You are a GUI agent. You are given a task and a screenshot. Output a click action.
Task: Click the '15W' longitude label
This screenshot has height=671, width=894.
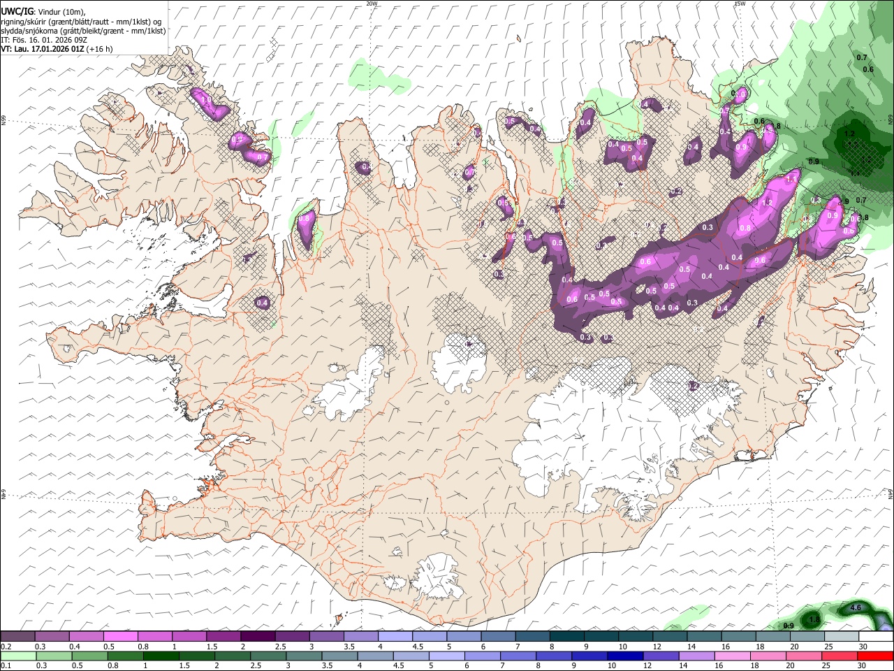[740, 3]
